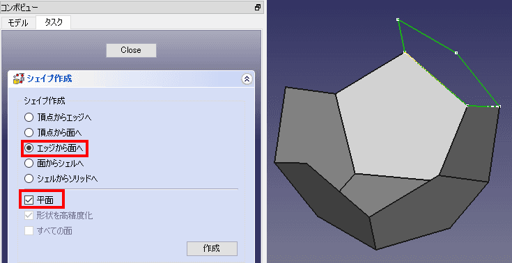This screenshot has width=512, height=263.
Task: Switch to the モデル tab
Action: click(x=18, y=24)
